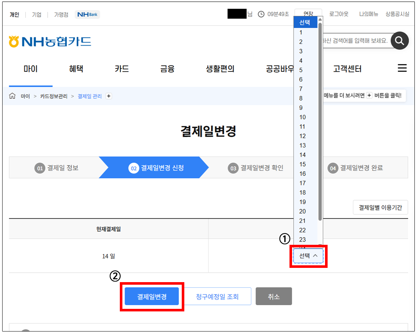Click the NH Bank logo badge

tap(87, 15)
